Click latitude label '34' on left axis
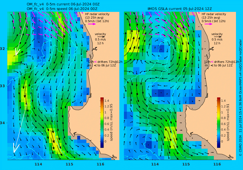243x170 pixels. pos(2,123)
